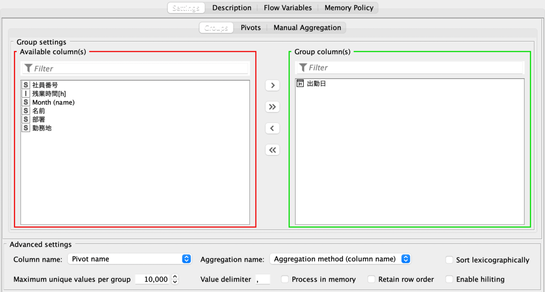Open the Manual Aggregation sub-tab
Image resolution: width=545 pixels, height=292 pixels.
(307, 28)
